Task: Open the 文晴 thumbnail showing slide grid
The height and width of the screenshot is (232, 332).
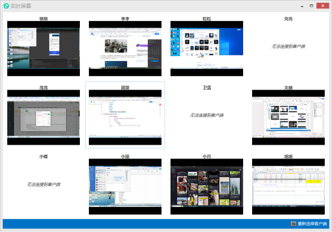Action: pyautogui.click(x=288, y=117)
